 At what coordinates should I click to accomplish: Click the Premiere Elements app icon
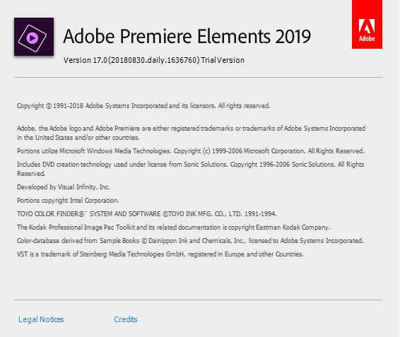tap(34, 37)
